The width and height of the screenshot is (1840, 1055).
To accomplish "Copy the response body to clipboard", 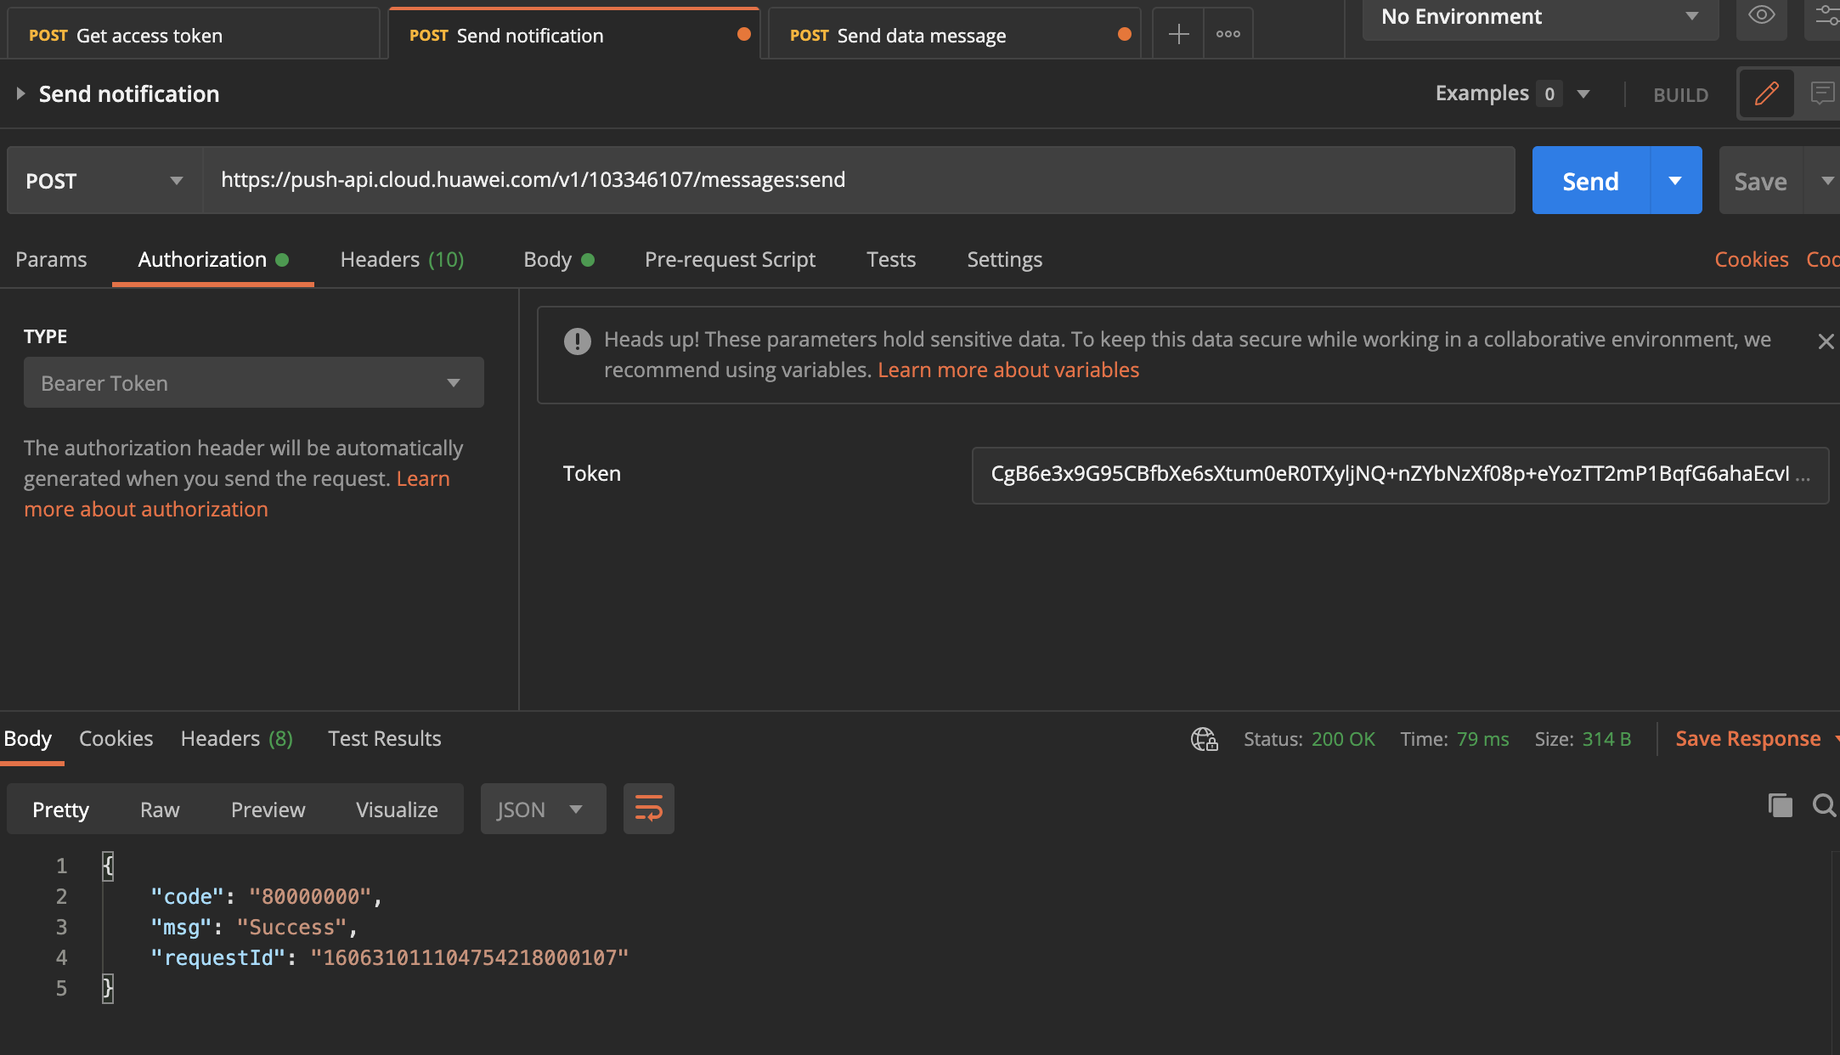I will tap(1781, 805).
